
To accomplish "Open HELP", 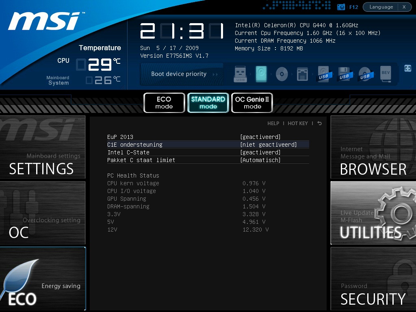I will pyautogui.click(x=273, y=123).
